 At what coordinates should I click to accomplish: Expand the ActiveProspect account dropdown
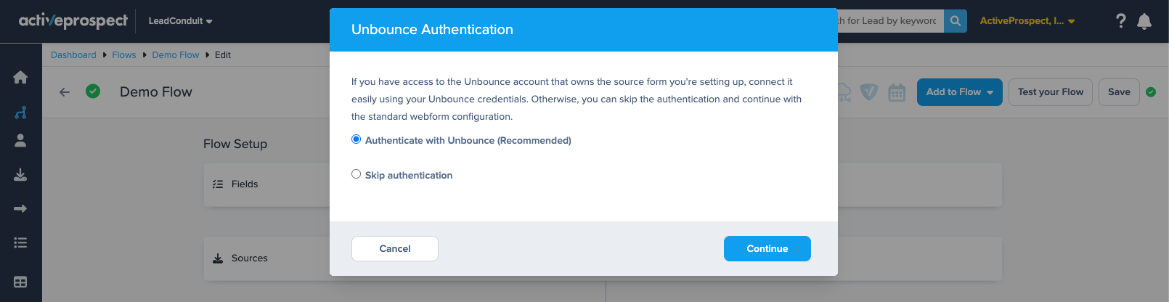pyautogui.click(x=1027, y=21)
